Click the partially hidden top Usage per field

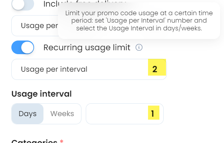point(35,26)
